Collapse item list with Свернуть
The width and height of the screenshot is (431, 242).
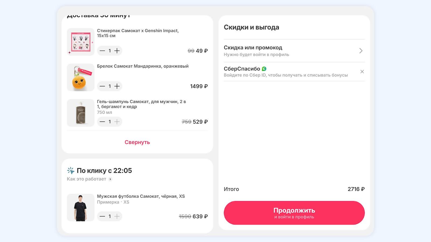pyautogui.click(x=137, y=142)
